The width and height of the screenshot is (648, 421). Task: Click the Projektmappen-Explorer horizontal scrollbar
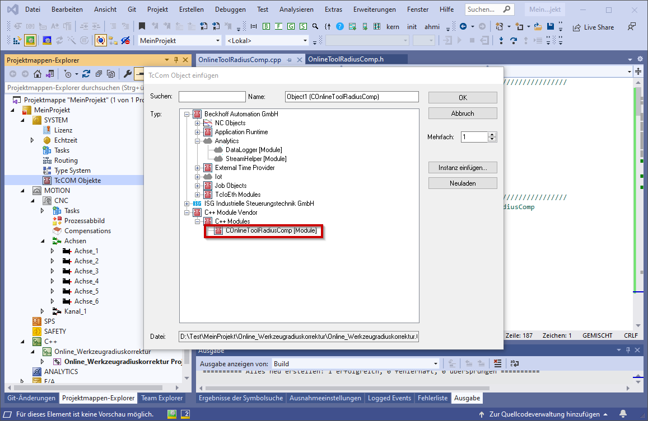88,388
